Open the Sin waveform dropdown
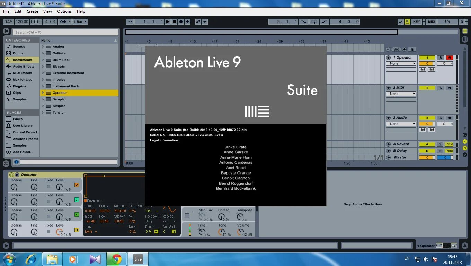Image resolution: width=471 pixels, height=266 pixels. coord(152,211)
